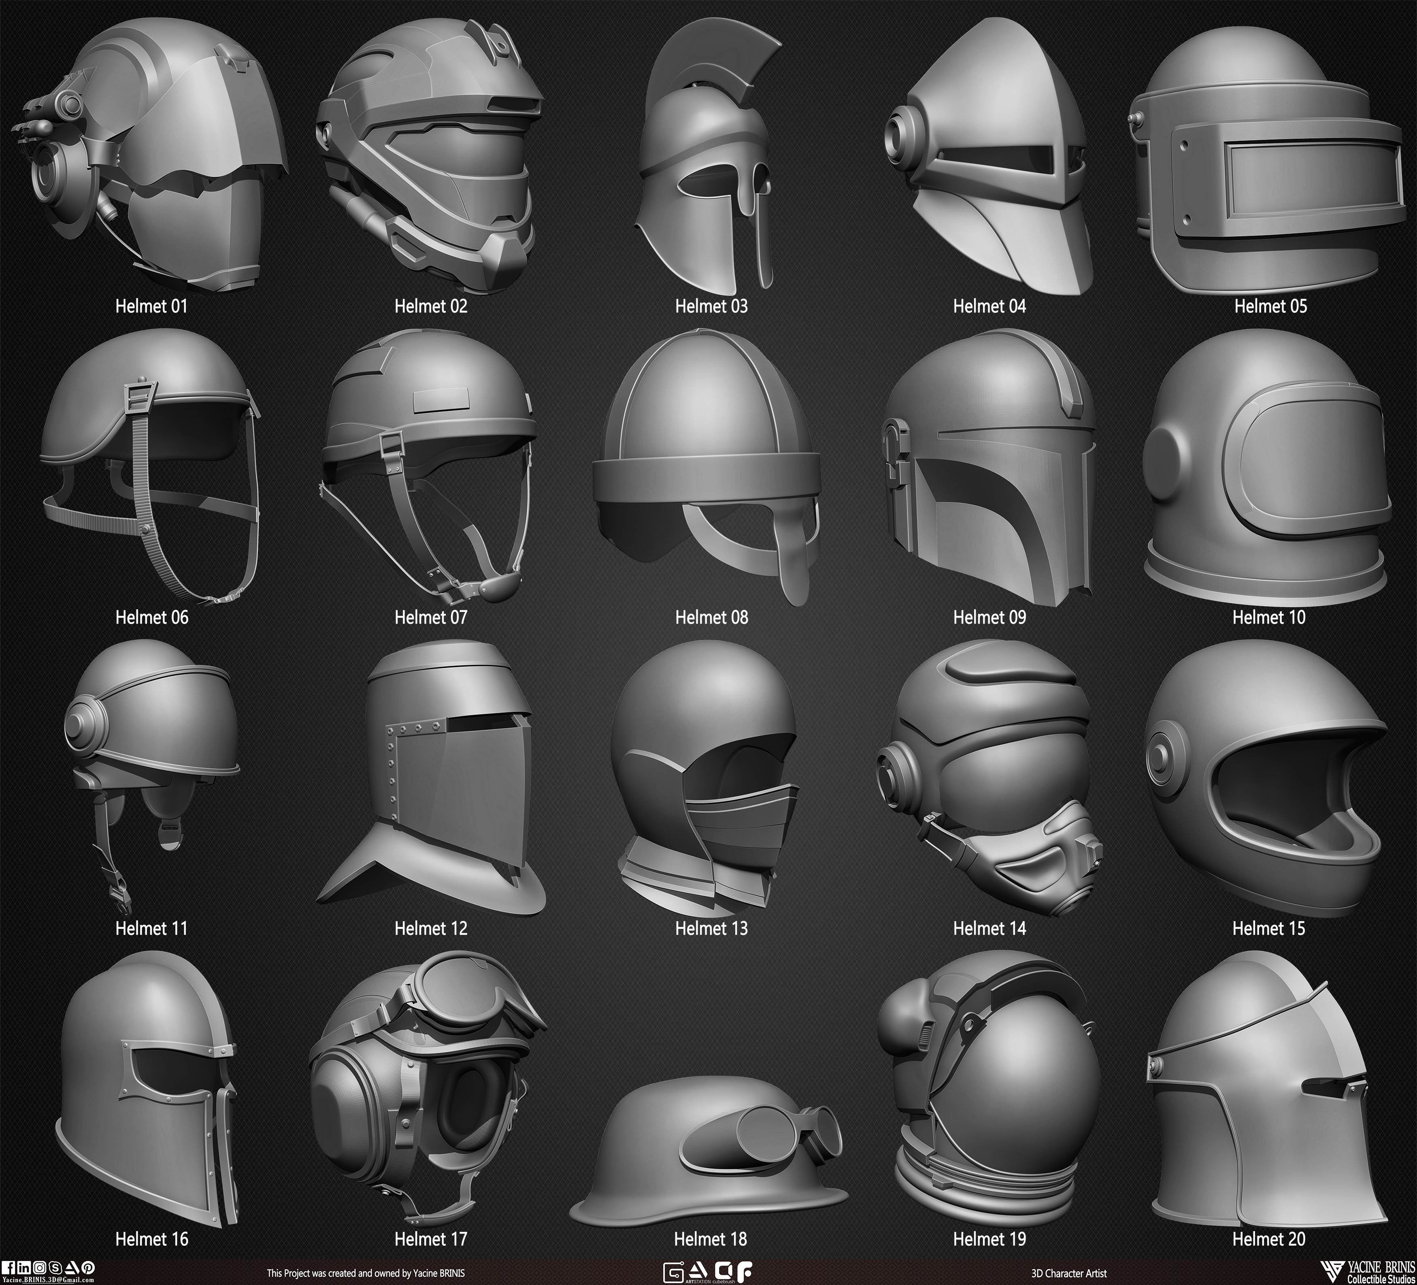The image size is (1417, 1285).
Task: Click the 'Helmet 10' label
Action: pyautogui.click(x=1269, y=617)
